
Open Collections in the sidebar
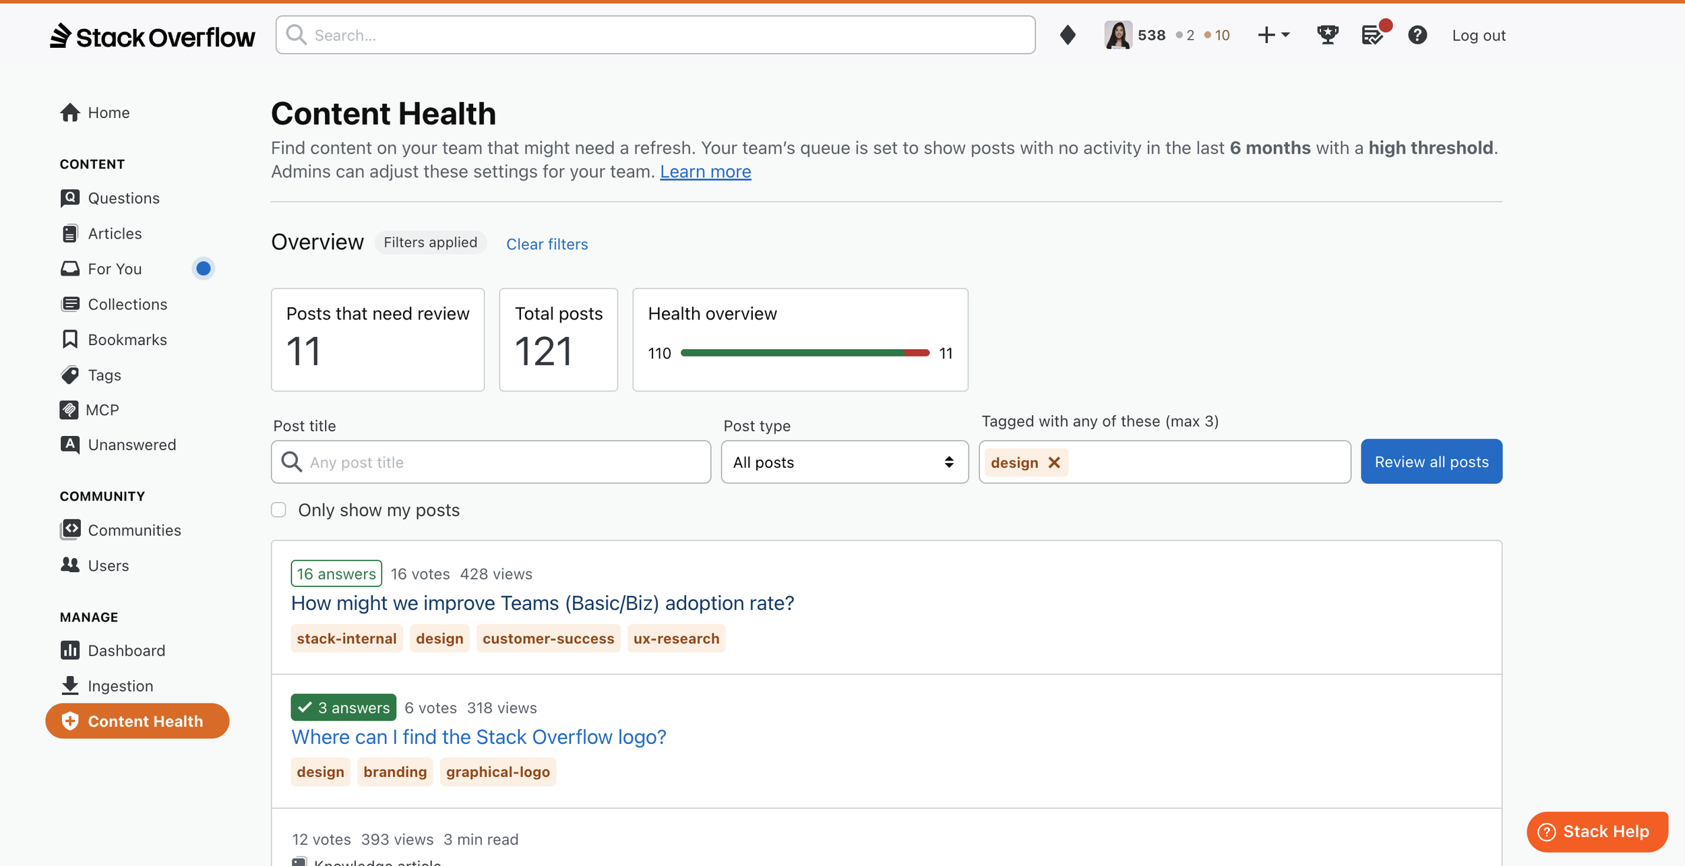[x=114, y=304]
